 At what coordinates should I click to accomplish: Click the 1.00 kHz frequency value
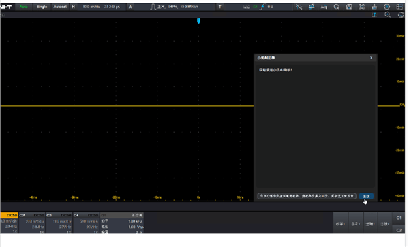pos(135,221)
